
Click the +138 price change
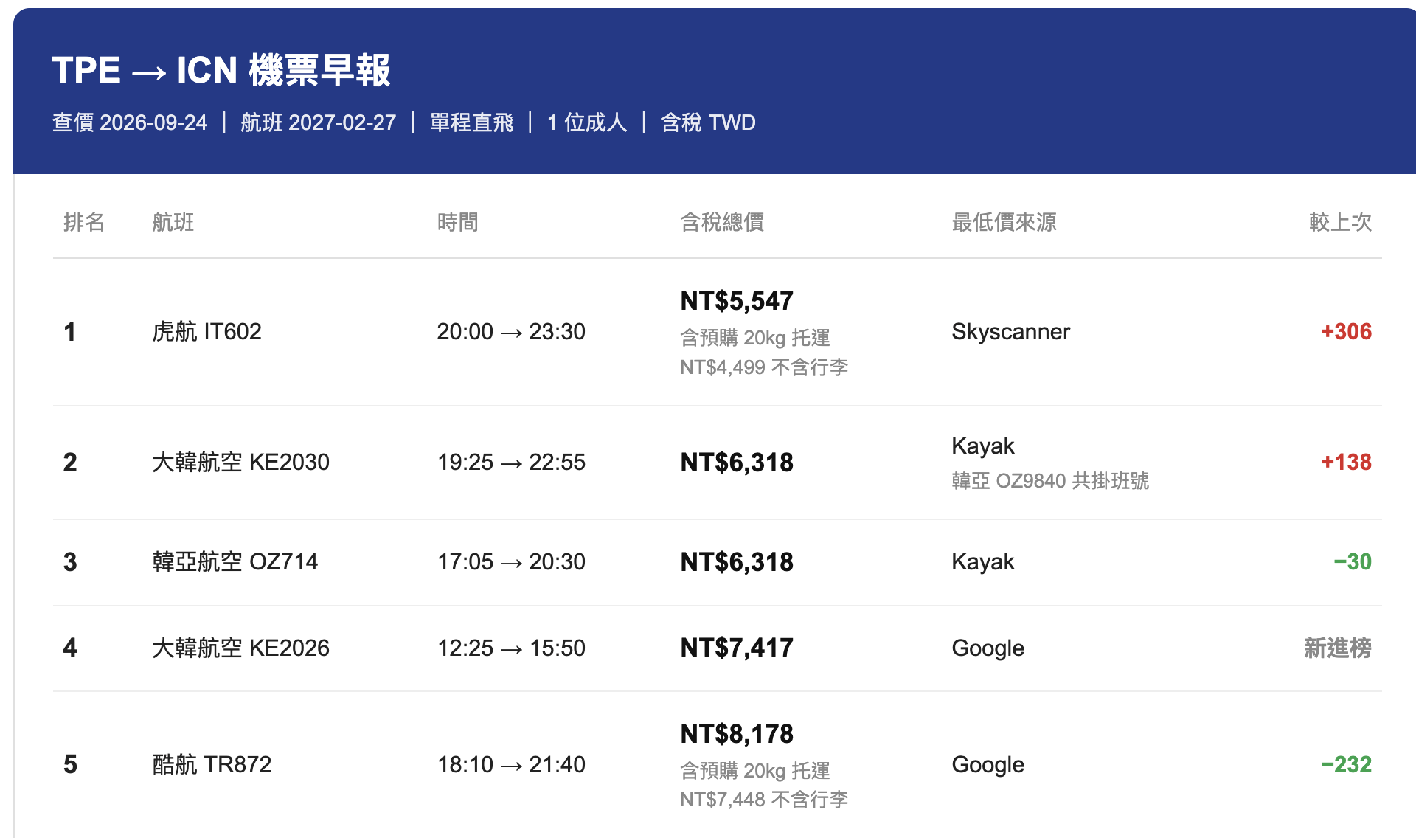[x=1346, y=463]
